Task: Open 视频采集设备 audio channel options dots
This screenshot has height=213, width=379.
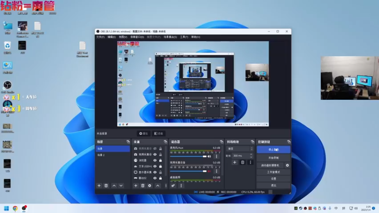Action: (x=217, y=171)
